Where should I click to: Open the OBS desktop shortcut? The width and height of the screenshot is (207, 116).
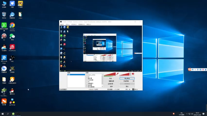pyautogui.click(x=12, y=59)
